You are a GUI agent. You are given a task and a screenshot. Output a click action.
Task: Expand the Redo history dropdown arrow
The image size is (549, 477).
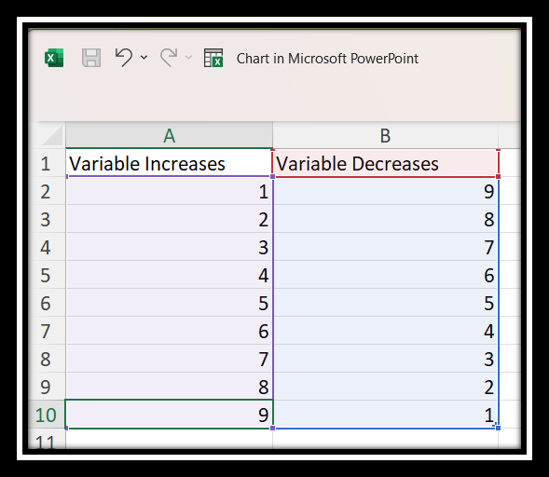[188, 57]
